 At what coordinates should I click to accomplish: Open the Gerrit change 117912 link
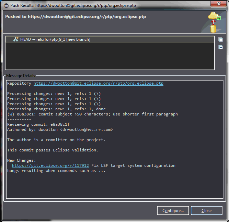(x=50, y=165)
